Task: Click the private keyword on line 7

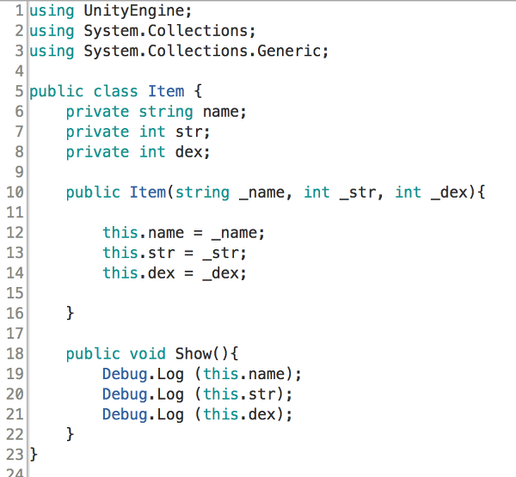Action: coord(97,132)
